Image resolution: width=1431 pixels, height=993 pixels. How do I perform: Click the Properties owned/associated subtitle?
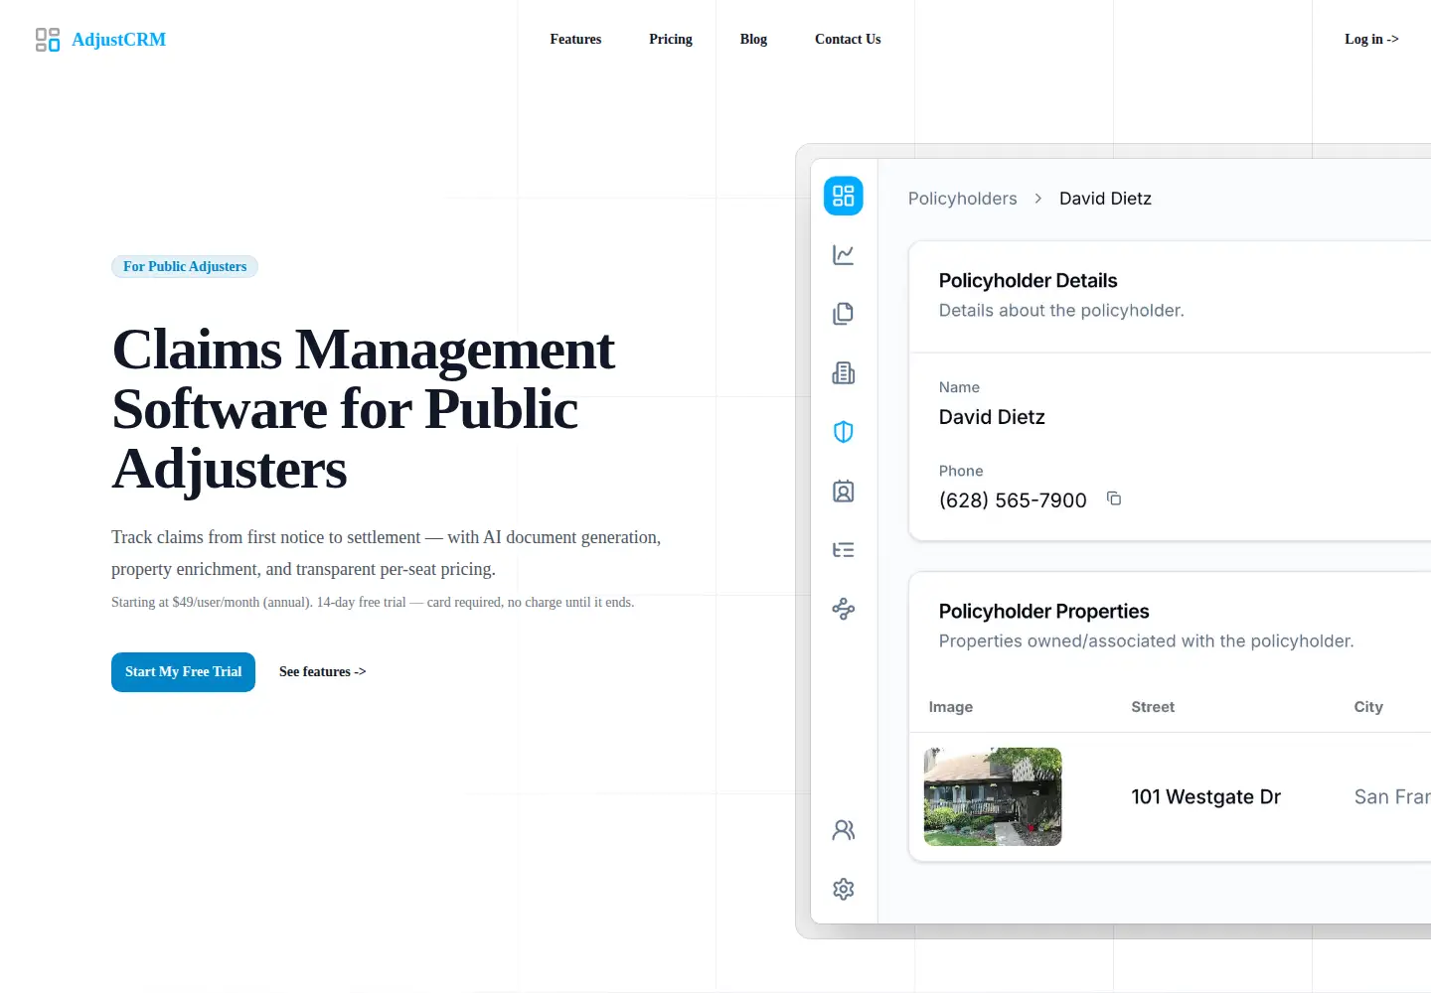click(1146, 641)
